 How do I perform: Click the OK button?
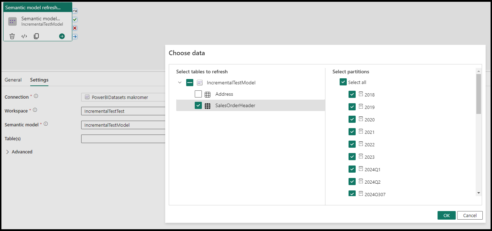446,215
